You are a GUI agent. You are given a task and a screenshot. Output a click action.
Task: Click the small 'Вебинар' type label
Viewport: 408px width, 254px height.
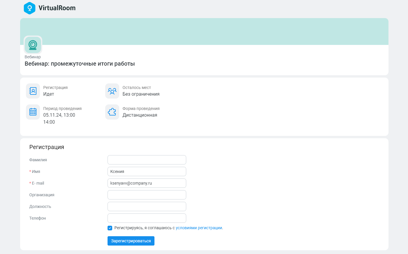33,57
